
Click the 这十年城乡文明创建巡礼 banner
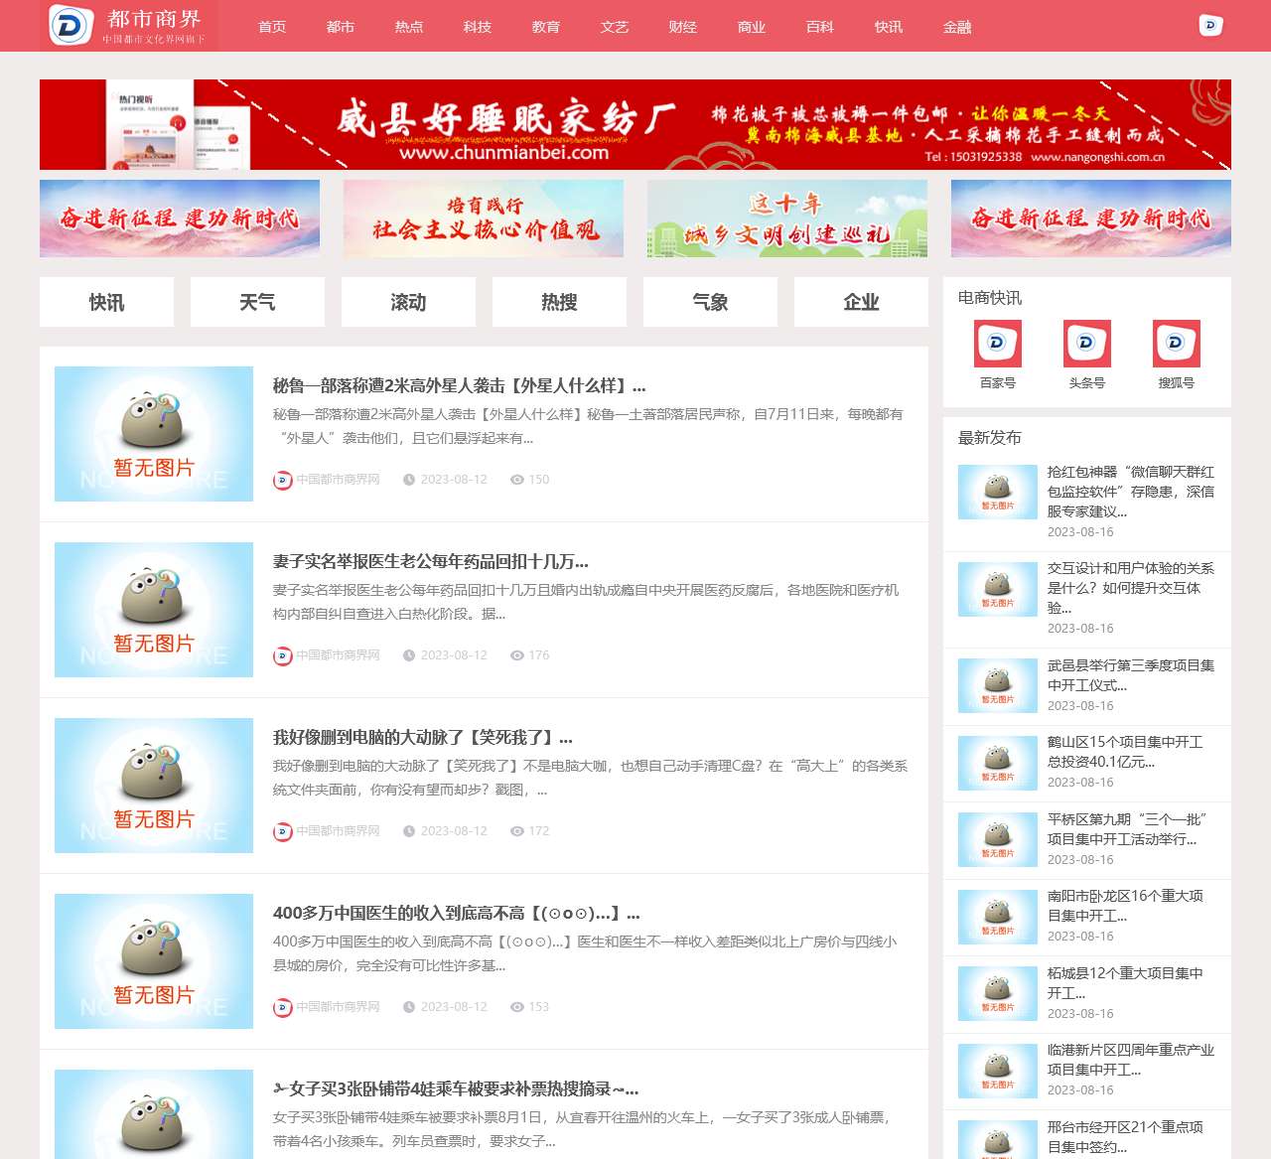click(x=787, y=218)
